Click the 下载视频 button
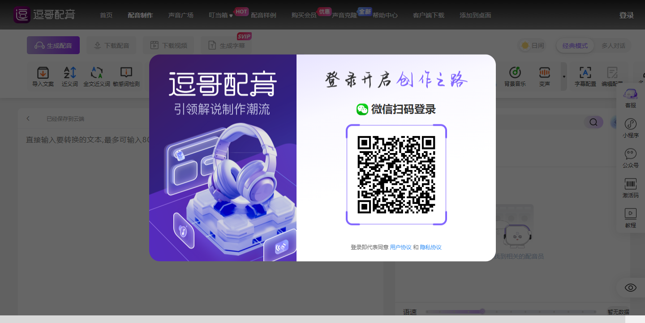 (x=168, y=45)
